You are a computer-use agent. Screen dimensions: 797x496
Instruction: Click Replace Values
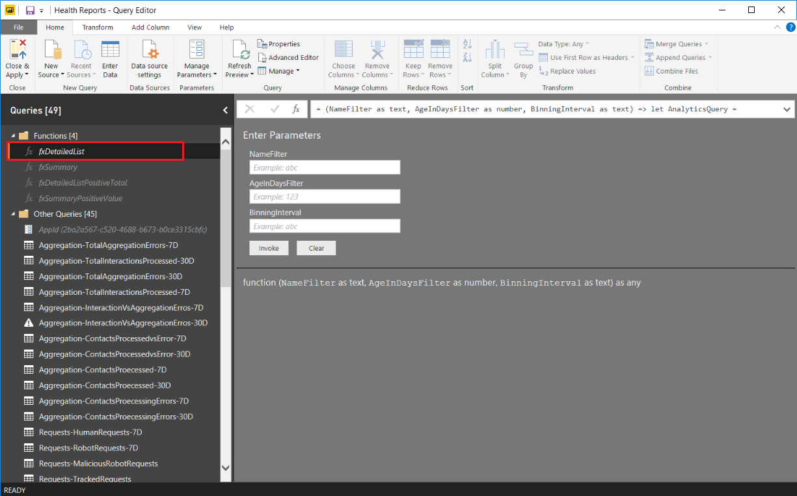pos(567,71)
